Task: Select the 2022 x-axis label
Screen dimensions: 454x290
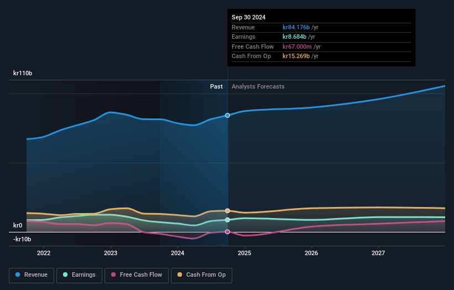Action: pyautogui.click(x=44, y=253)
